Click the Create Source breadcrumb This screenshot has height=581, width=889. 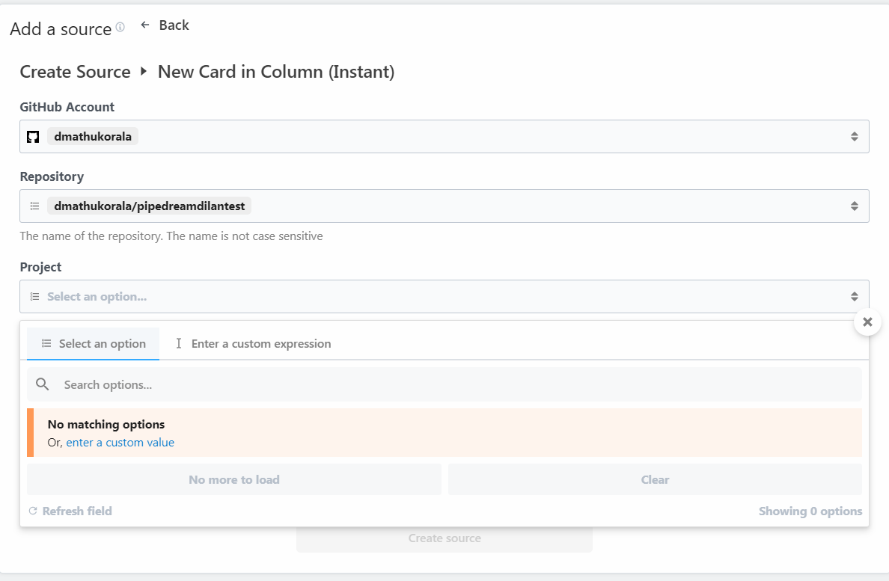76,72
